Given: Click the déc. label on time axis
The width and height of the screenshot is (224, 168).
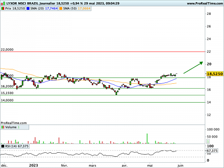Looking at the screenshot, I should tap(4, 165).
